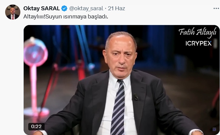This screenshot has height=135, width=220.
Task: Open Oktay SARAL's round profile avatar
Action: coord(13,12)
